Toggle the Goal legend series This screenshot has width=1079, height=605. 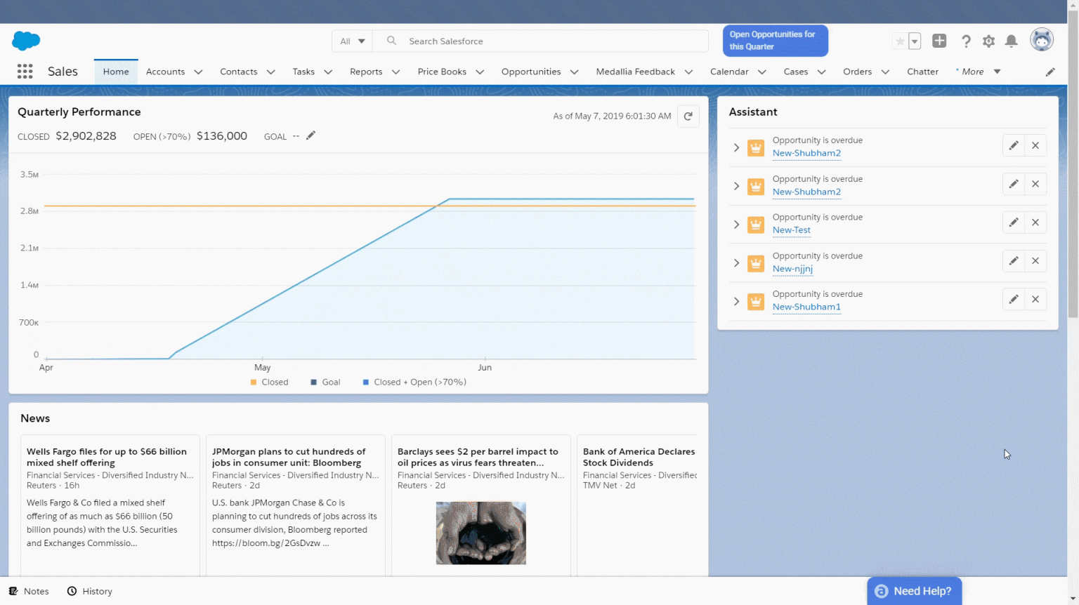pos(325,383)
